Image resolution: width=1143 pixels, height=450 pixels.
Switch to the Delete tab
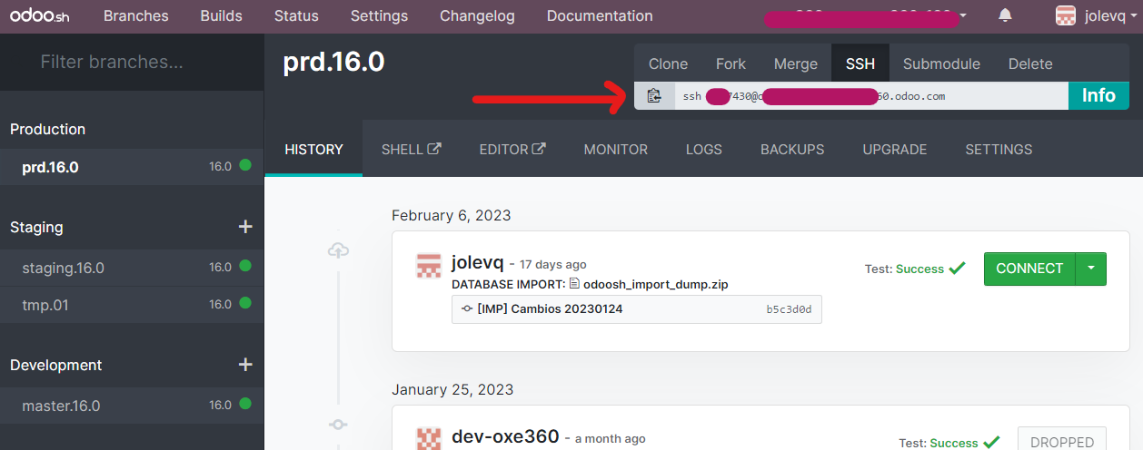[1030, 64]
